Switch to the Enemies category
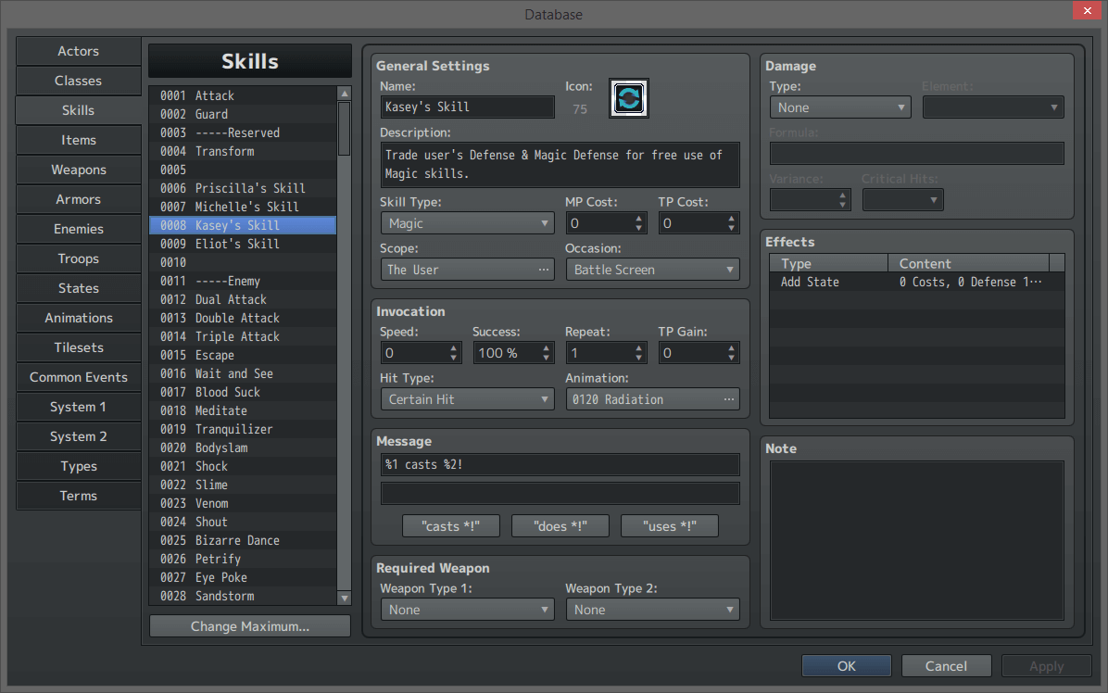This screenshot has height=693, width=1108. tap(78, 229)
